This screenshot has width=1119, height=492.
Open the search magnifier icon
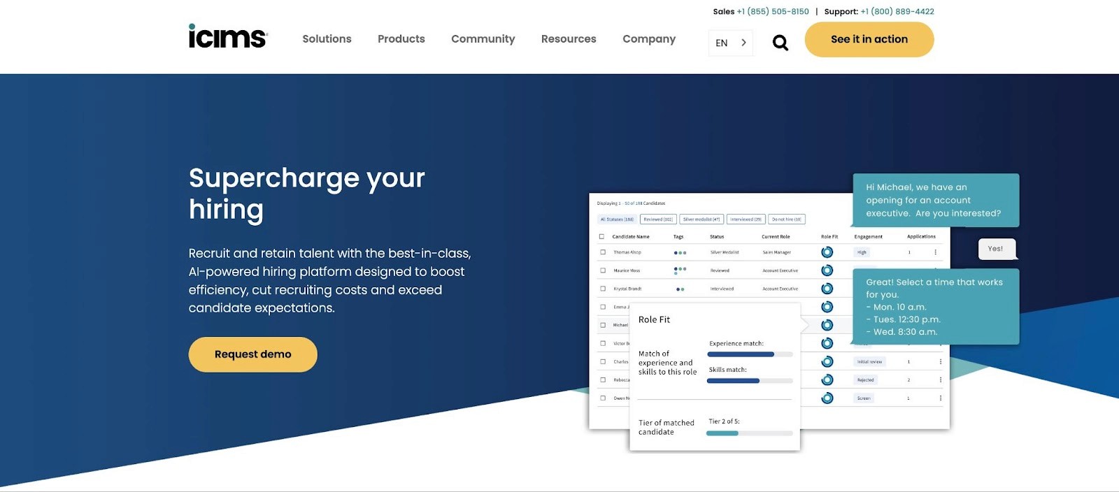pos(781,43)
